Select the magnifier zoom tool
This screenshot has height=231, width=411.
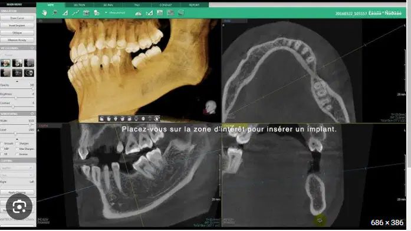pyautogui.click(x=54, y=13)
